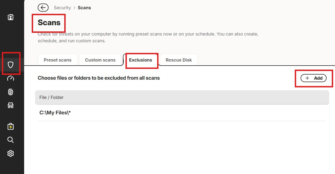Open the Search magnifier sidebar icon
The image size is (335, 174).
11,140
